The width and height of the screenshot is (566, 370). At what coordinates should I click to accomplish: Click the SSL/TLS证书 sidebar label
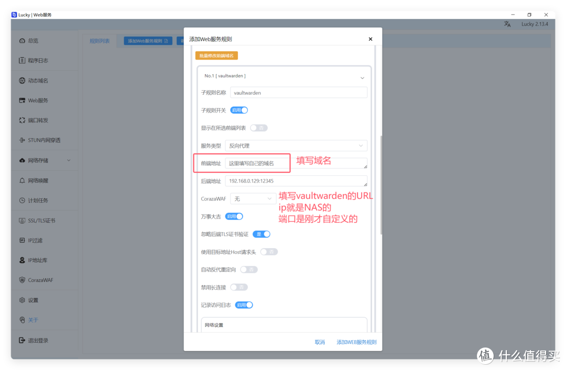tap(41, 220)
